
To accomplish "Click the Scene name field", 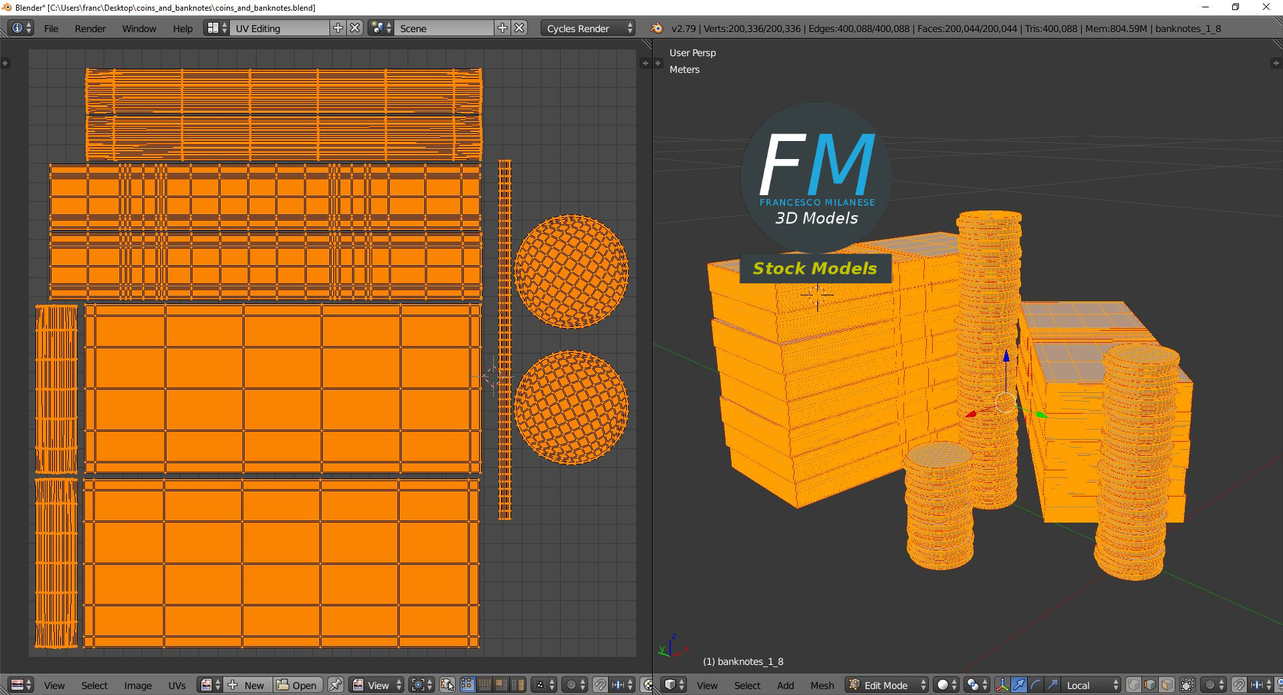I will 444,28.
